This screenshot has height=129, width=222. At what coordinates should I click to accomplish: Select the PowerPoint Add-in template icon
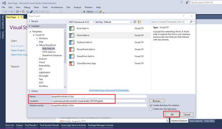tap(72, 49)
